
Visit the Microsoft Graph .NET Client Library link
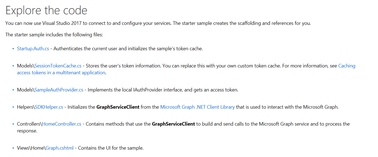click(197, 107)
